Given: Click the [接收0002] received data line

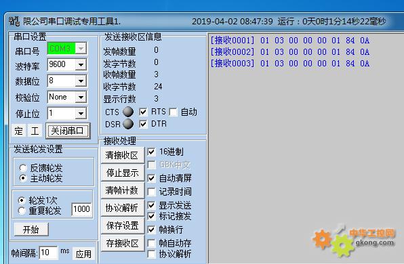Looking at the screenshot, I should point(290,52).
